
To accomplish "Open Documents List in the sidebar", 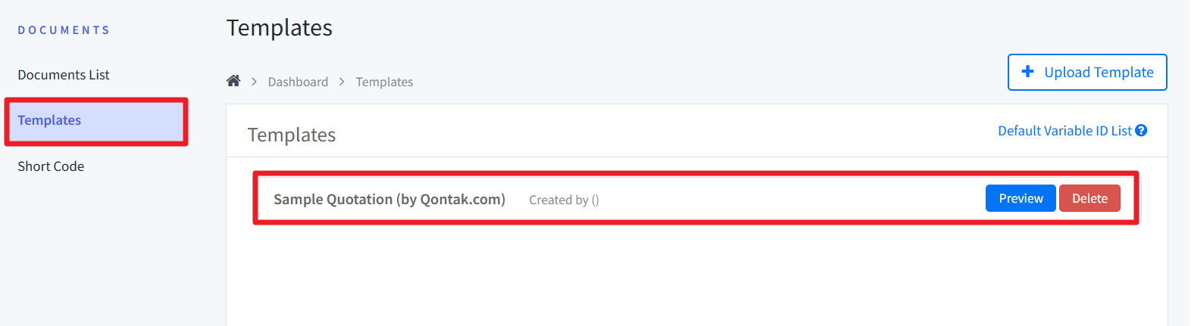I will click(x=64, y=75).
